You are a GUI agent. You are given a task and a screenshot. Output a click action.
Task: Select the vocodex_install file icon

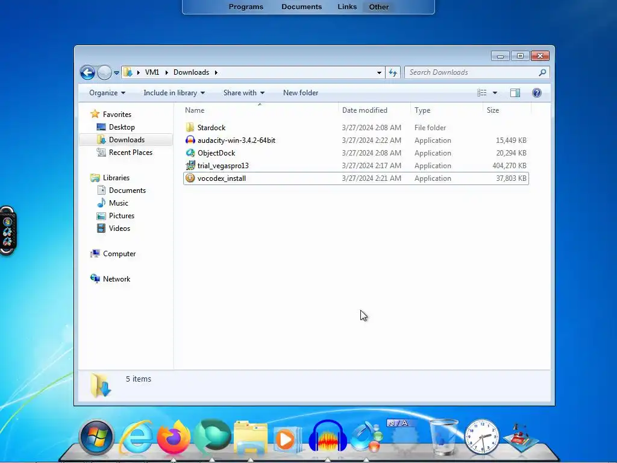tap(190, 178)
